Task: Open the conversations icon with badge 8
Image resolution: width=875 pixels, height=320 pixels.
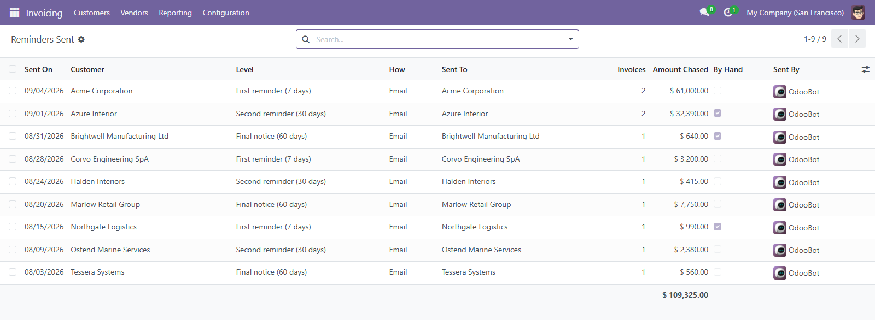Action: pyautogui.click(x=704, y=13)
